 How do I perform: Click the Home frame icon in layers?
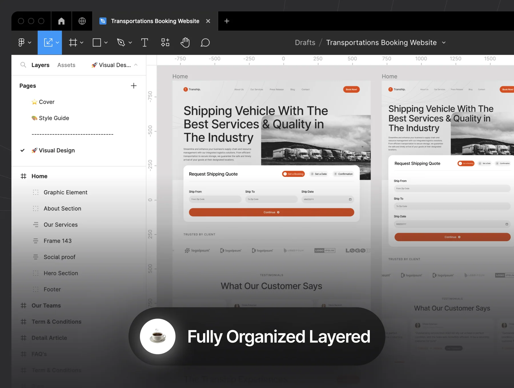point(23,176)
